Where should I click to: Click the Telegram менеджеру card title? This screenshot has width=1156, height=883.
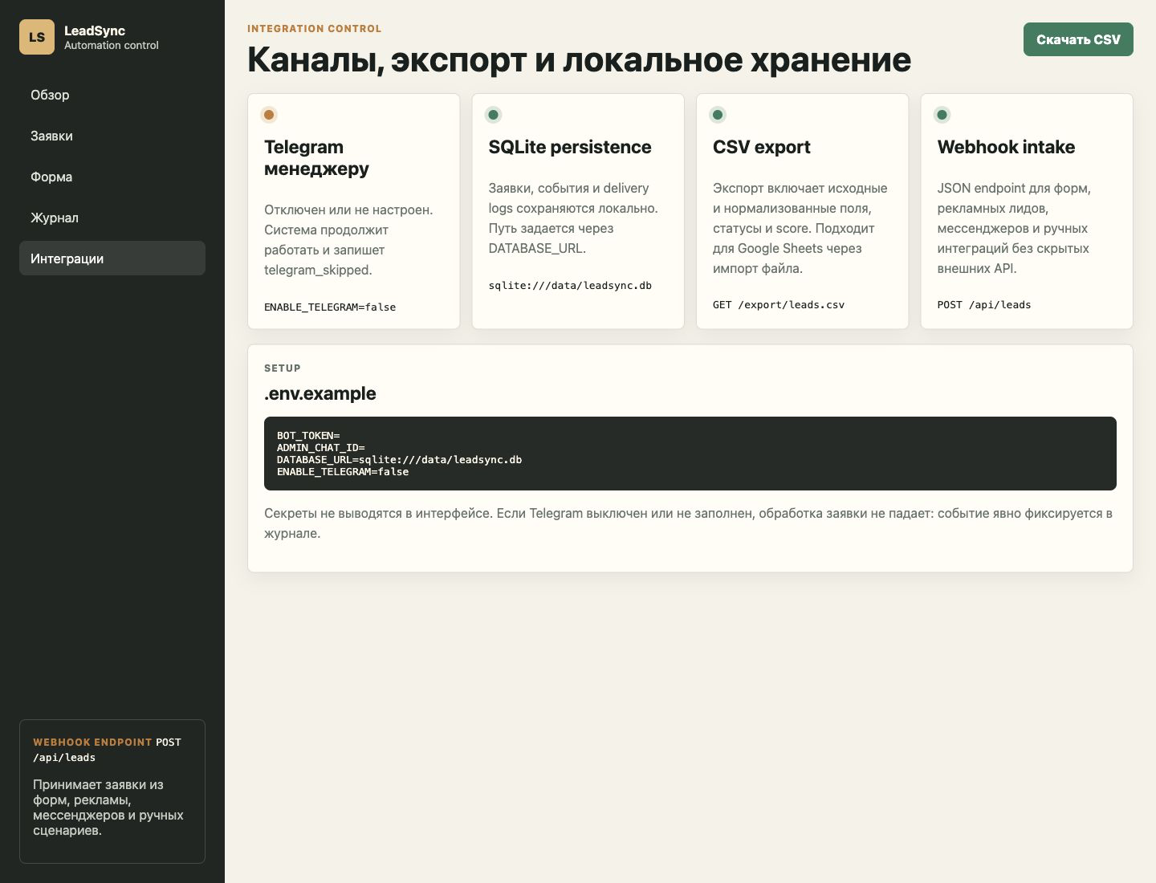(316, 157)
